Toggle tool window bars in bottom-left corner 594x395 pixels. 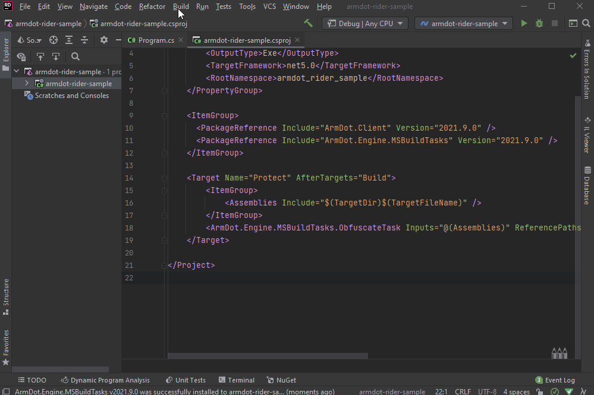coord(5,392)
